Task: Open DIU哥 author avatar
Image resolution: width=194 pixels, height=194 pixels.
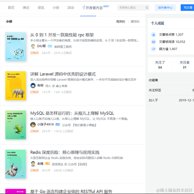Action: click(33, 46)
